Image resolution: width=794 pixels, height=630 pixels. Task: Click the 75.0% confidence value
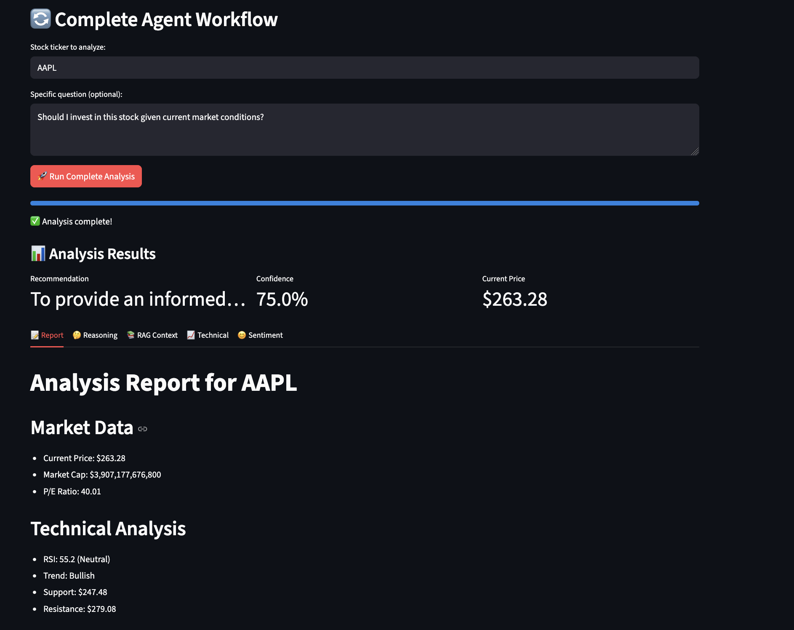[x=282, y=299]
